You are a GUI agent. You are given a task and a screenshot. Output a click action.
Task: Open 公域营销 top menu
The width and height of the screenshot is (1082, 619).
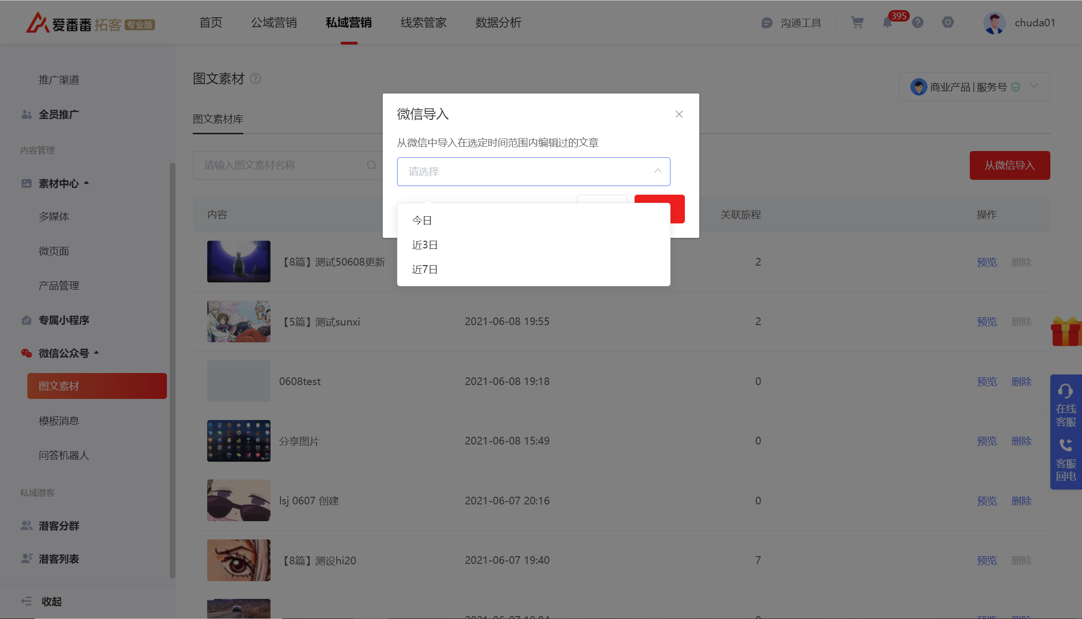coord(274,23)
